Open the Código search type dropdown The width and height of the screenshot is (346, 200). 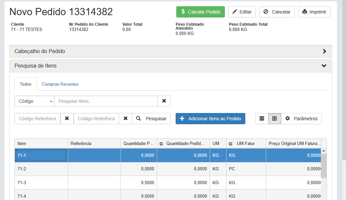pyautogui.click(x=34, y=101)
